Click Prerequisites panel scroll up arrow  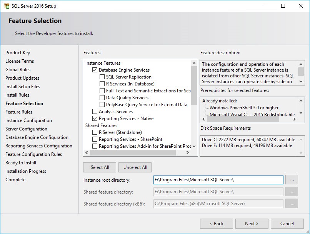[301, 101]
